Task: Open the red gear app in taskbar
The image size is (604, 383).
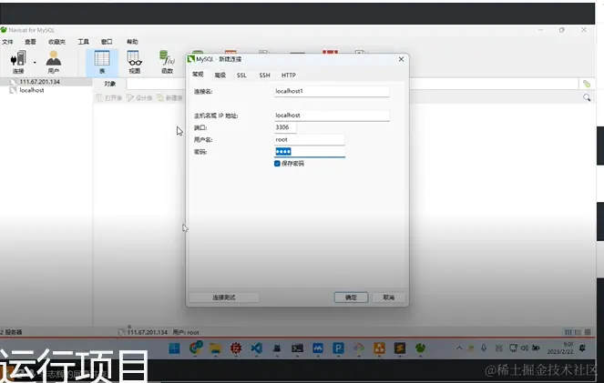Action: 236,348
